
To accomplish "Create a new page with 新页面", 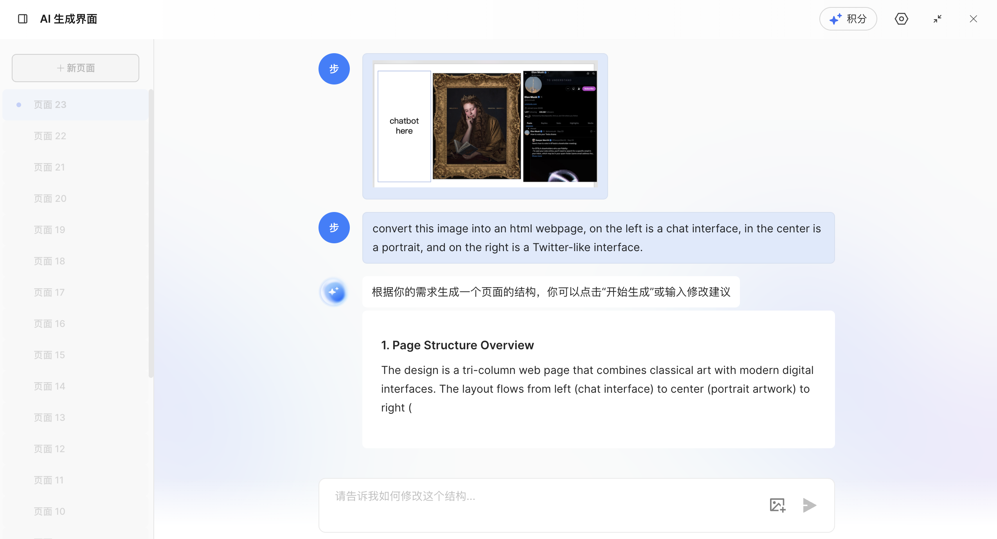I will [x=76, y=68].
